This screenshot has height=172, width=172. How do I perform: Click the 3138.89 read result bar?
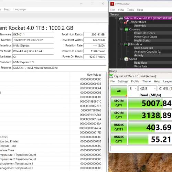[x=150, y=115]
